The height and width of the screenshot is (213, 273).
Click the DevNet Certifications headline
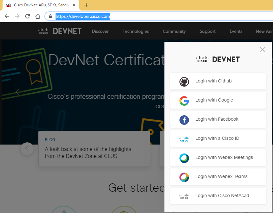click(x=106, y=60)
